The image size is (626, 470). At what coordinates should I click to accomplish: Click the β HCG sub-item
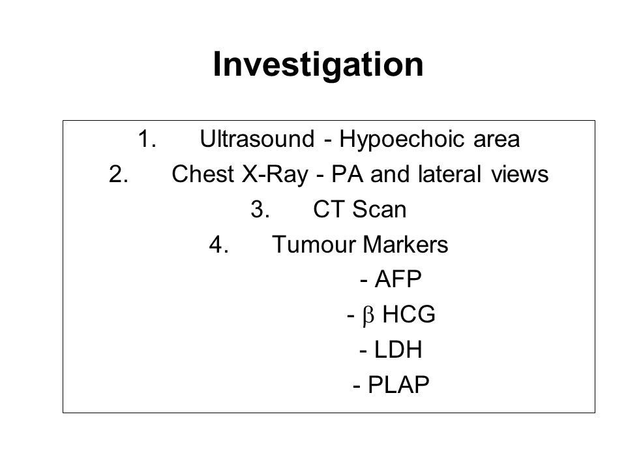pos(391,315)
